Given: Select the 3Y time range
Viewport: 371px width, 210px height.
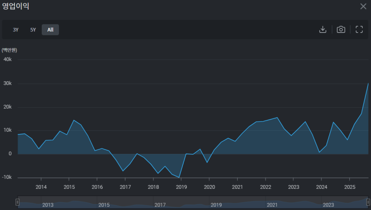Looking at the screenshot, I should pos(16,30).
